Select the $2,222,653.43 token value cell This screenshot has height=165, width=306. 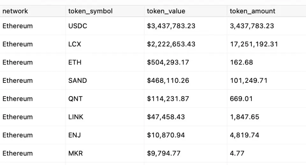tap(171, 44)
